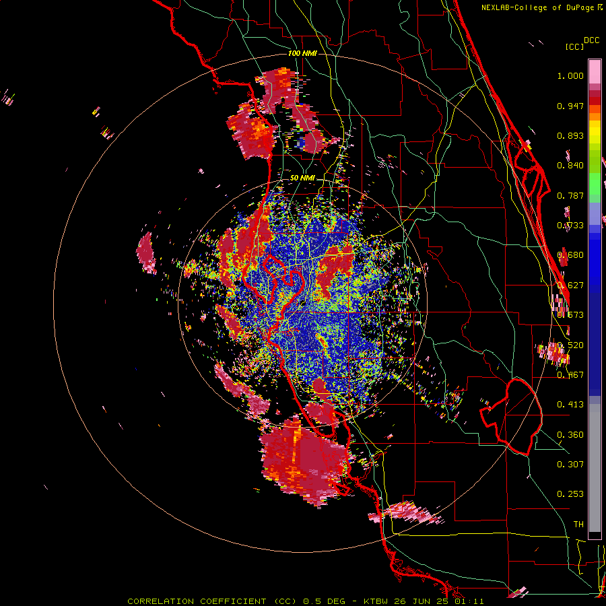Click the [CC] units label
The width and height of the screenshot is (606, 606).
tap(574, 46)
